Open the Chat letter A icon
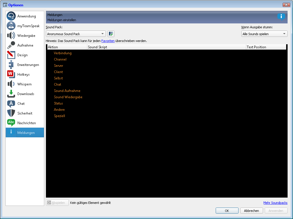The image size is (293, 219). [x=11, y=104]
